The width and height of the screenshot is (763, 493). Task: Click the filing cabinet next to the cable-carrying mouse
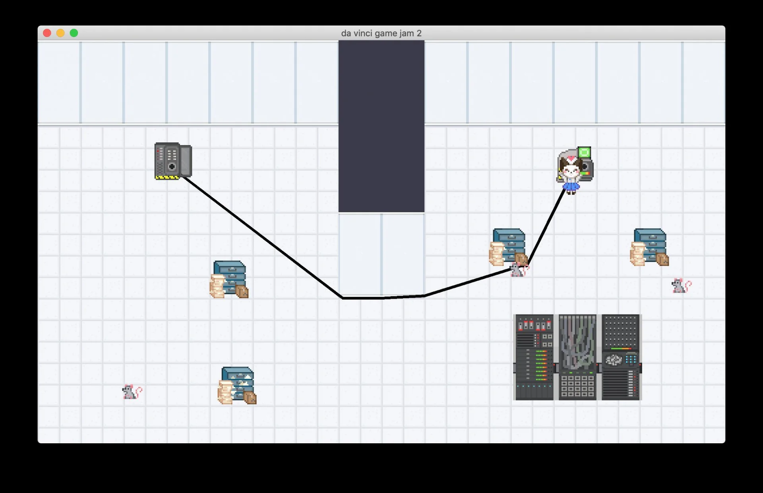[508, 247]
